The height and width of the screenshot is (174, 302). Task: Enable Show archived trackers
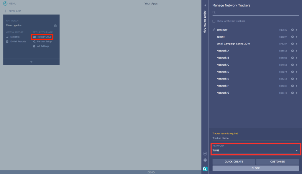point(214,21)
